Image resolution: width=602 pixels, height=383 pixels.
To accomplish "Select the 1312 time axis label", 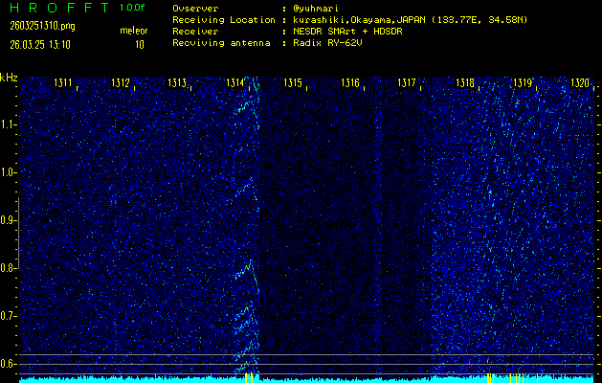I will pyautogui.click(x=121, y=82).
